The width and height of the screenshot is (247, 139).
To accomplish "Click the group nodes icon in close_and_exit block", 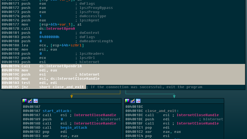I will pos(138,101).
